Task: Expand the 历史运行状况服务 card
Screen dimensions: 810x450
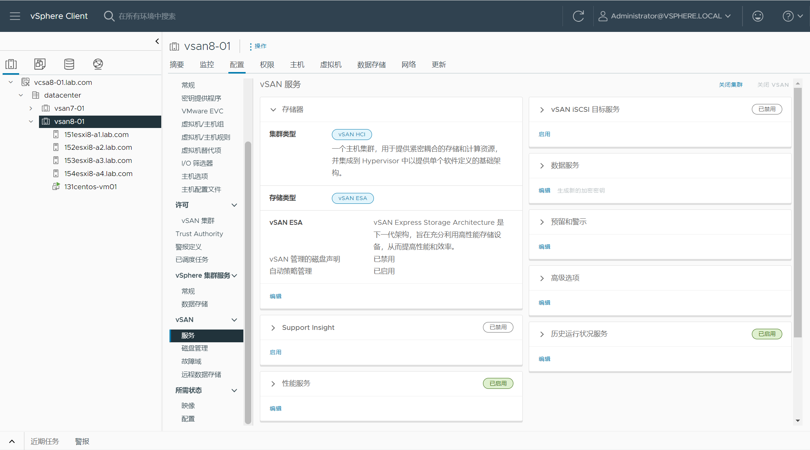Action: (542, 334)
